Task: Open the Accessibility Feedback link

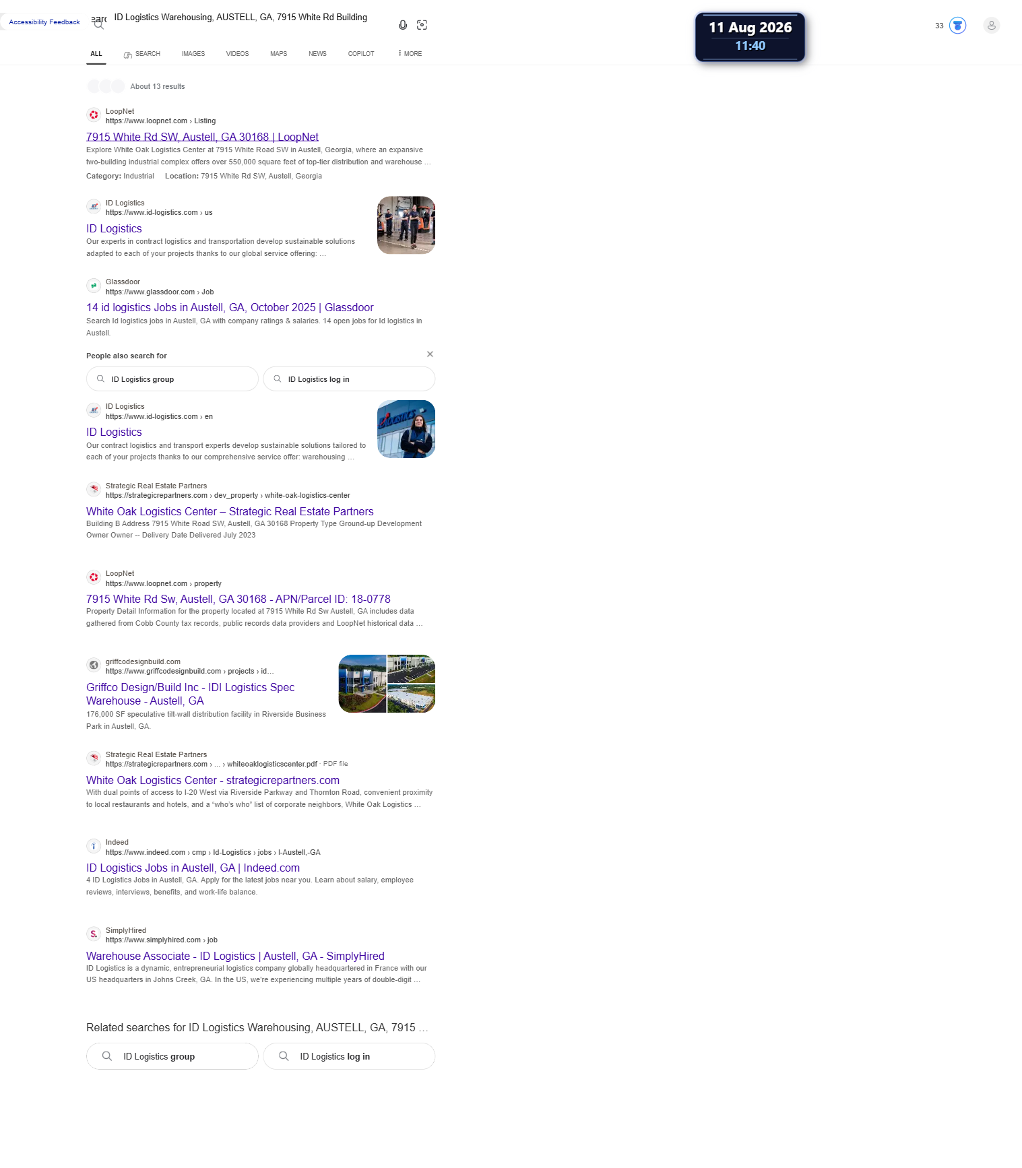Action: pos(44,22)
